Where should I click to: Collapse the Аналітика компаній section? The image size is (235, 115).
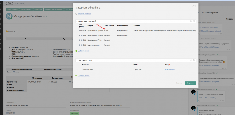[77, 21]
